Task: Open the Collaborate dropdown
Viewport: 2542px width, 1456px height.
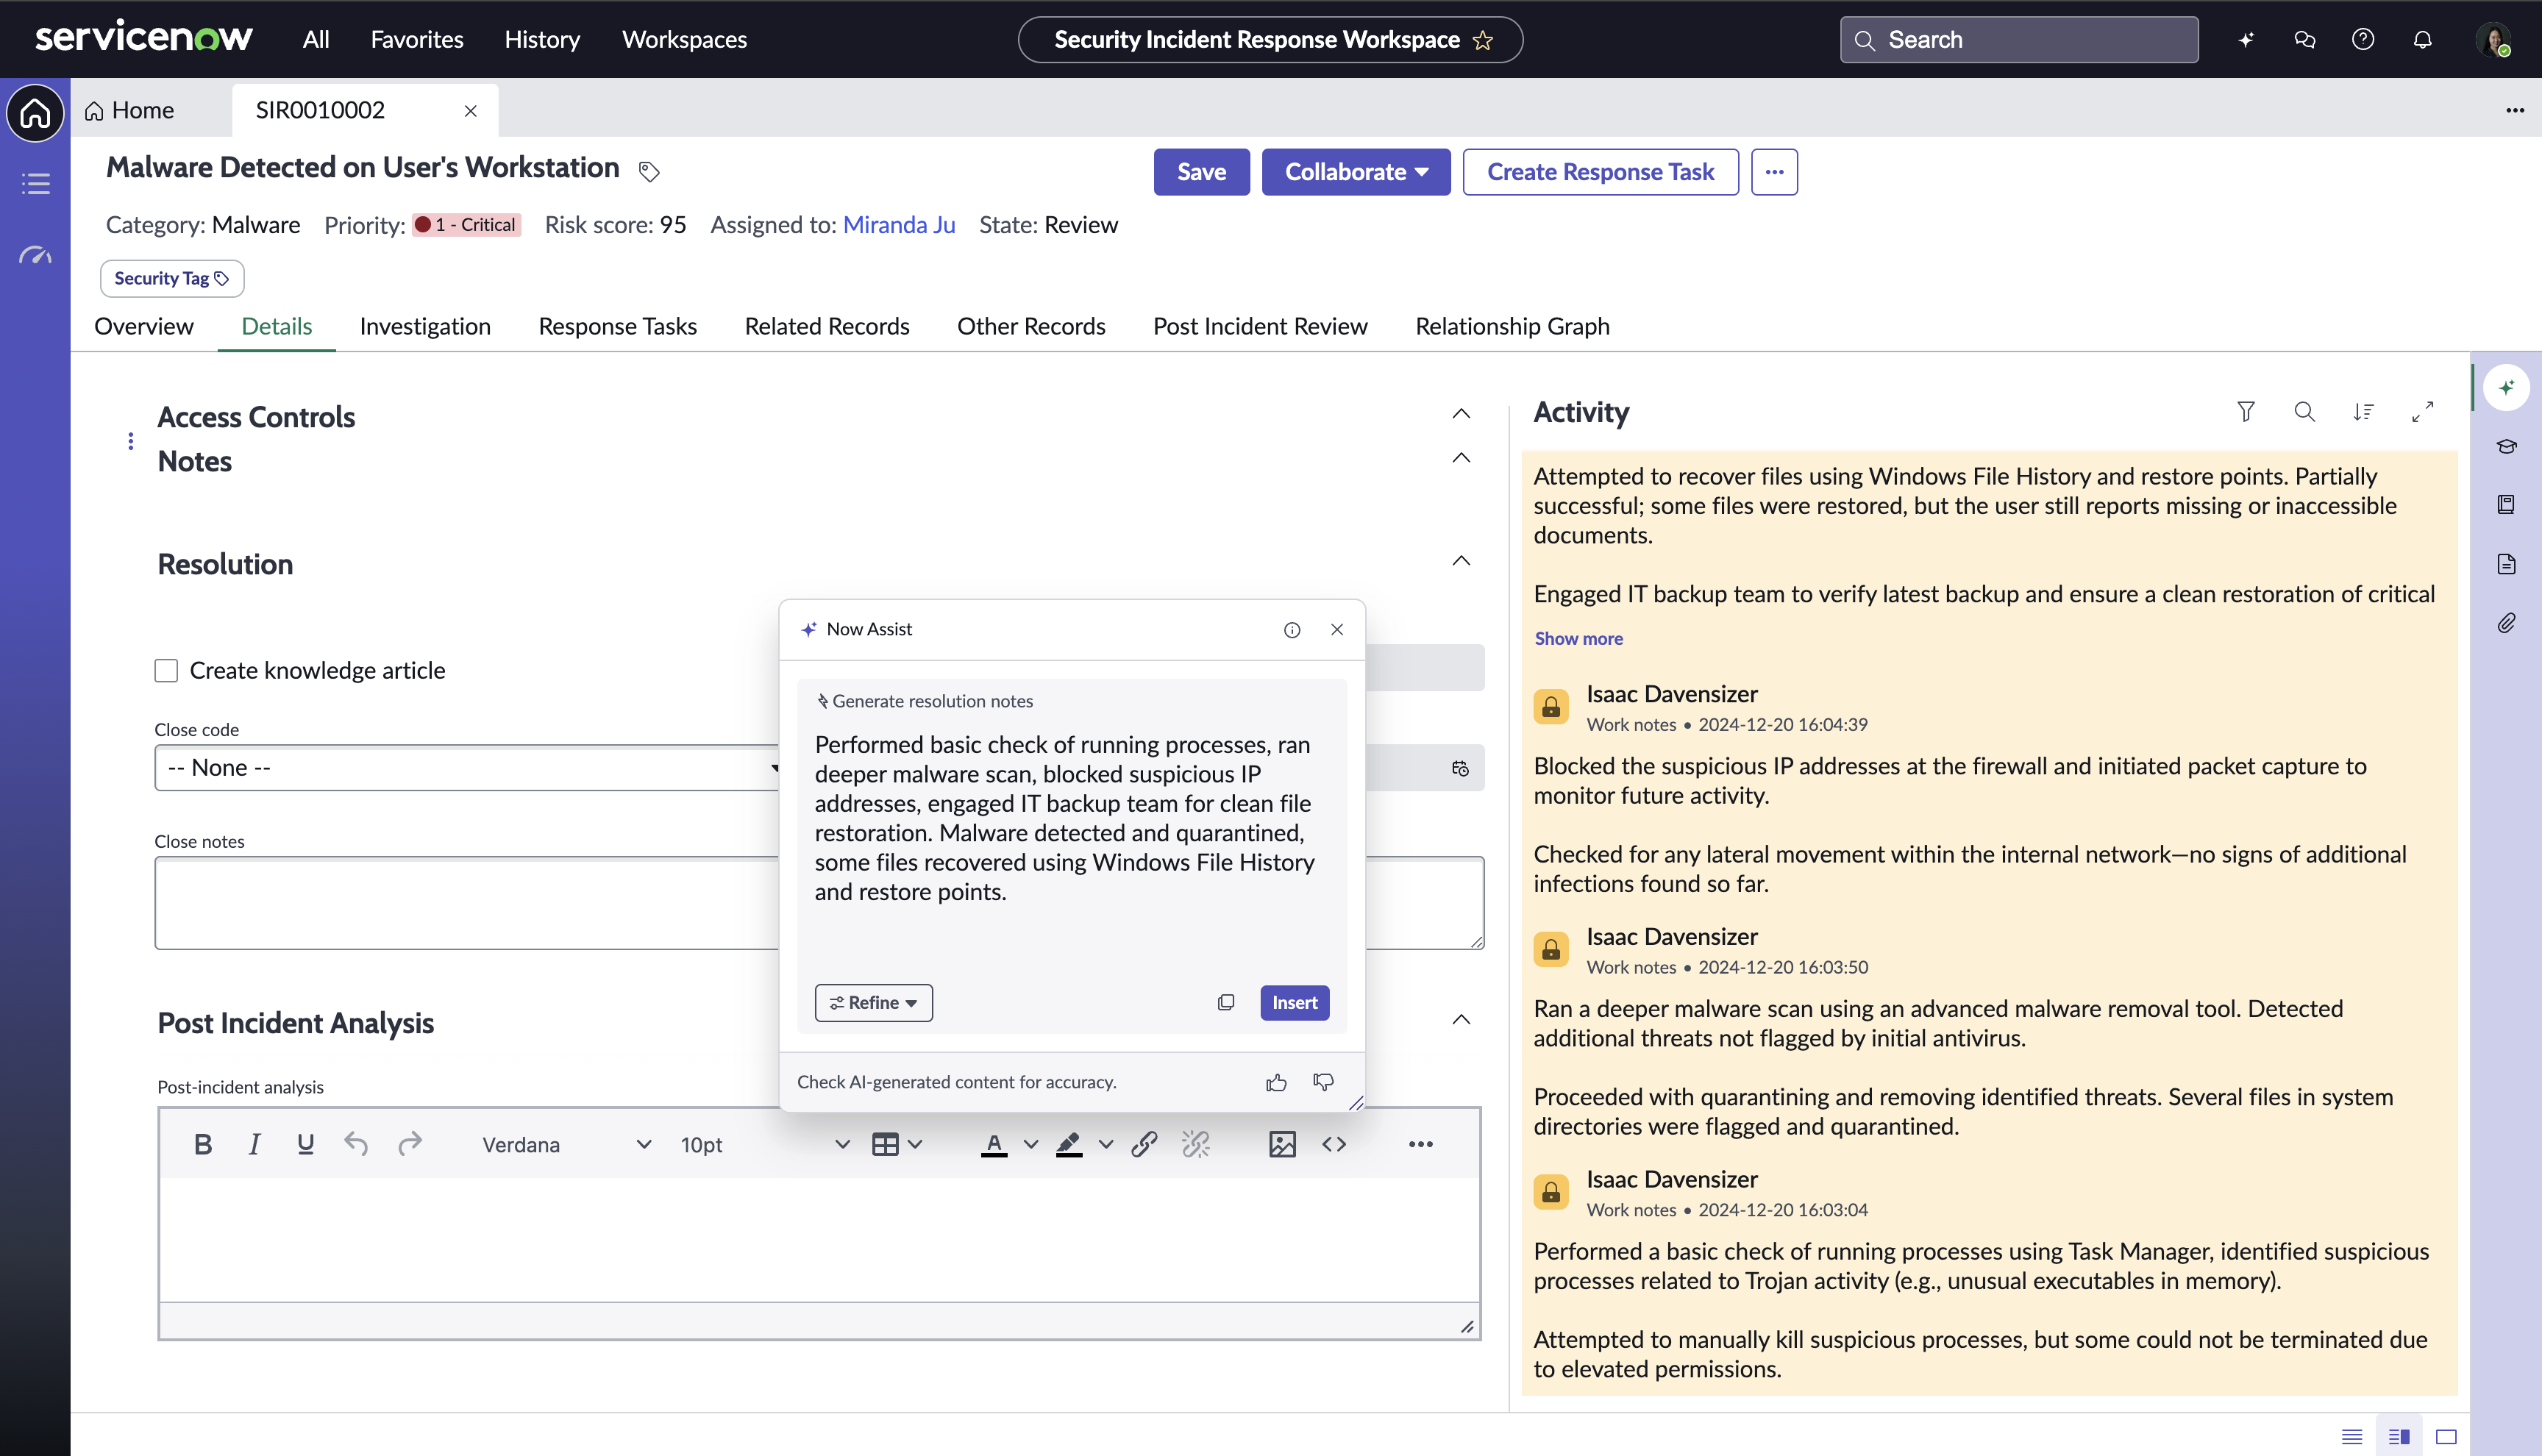Action: point(1356,172)
